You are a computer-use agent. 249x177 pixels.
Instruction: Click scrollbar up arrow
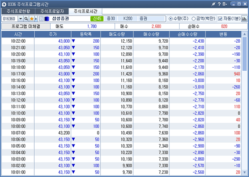pos(245,34)
